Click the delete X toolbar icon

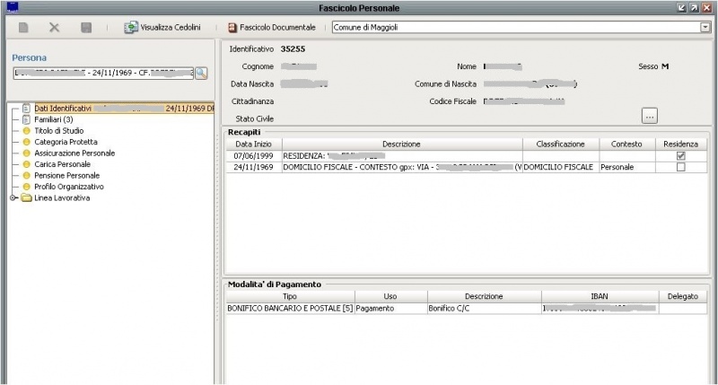[x=54, y=28]
